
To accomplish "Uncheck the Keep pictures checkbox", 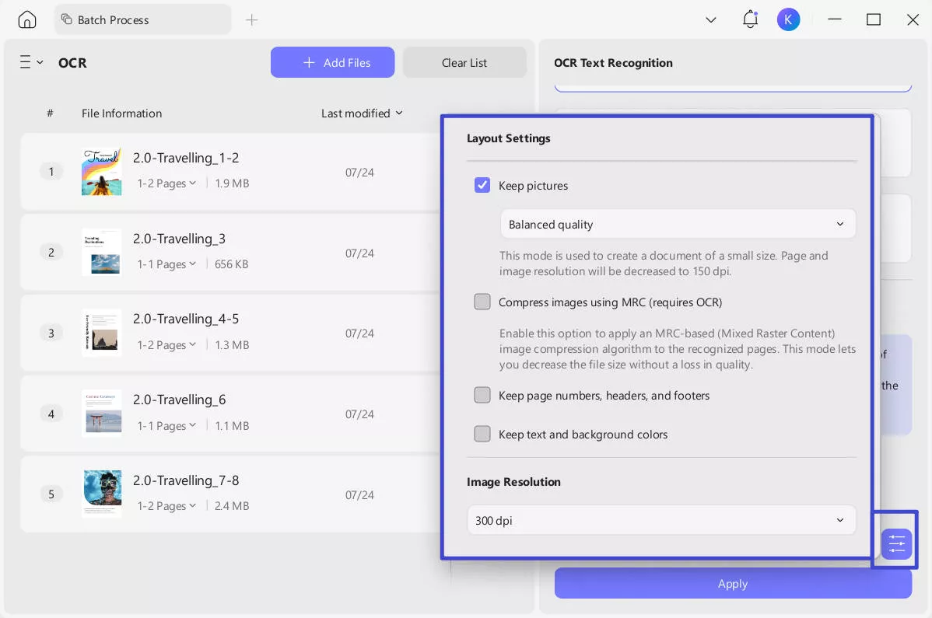I will click(x=482, y=186).
